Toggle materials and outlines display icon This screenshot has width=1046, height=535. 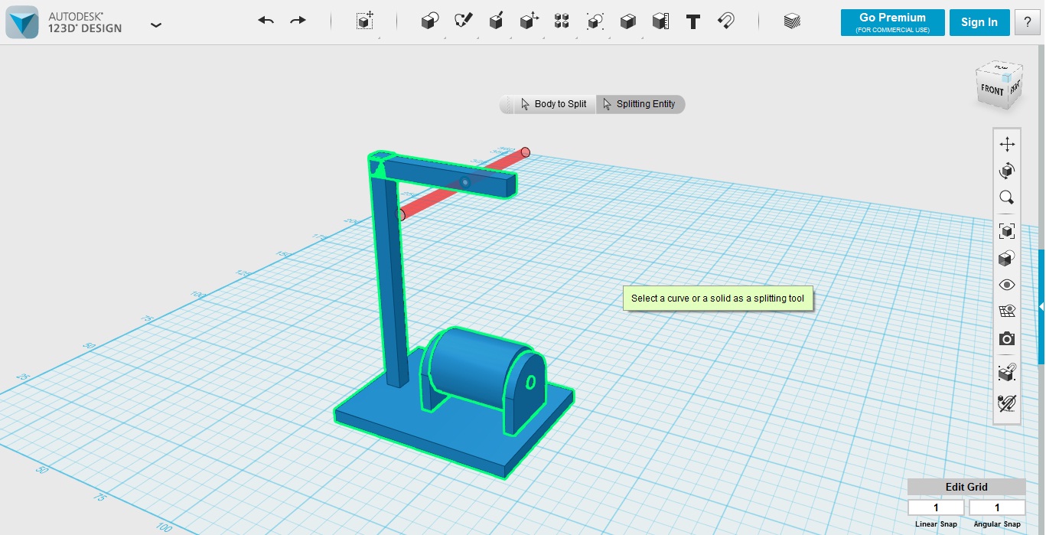[x=1007, y=258]
